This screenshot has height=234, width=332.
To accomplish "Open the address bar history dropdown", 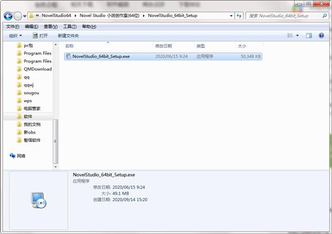I will [231, 16].
